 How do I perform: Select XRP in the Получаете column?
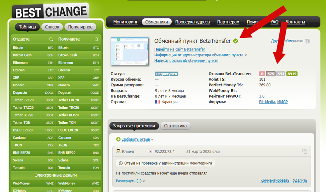pyautogui.click(x=78, y=78)
